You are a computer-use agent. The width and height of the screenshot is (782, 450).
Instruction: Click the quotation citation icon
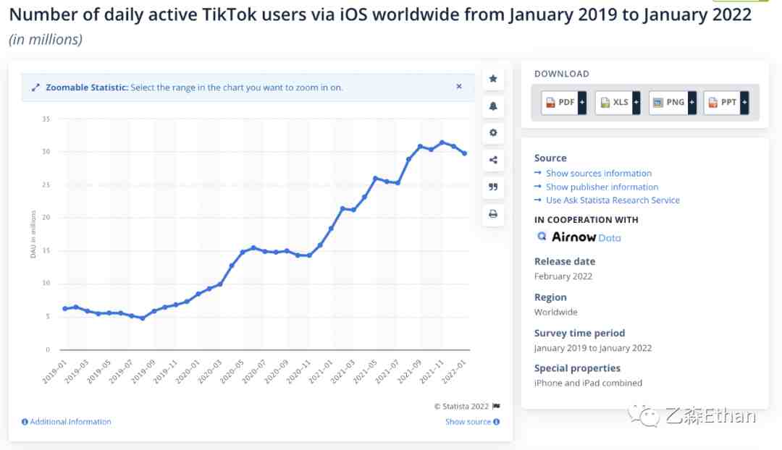493,187
